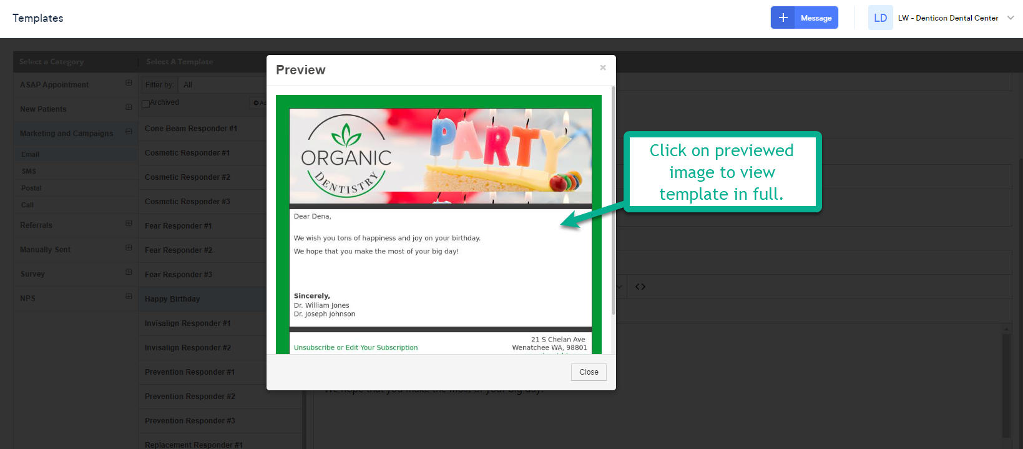Click the Survey category label
The image size is (1023, 449).
click(32, 274)
